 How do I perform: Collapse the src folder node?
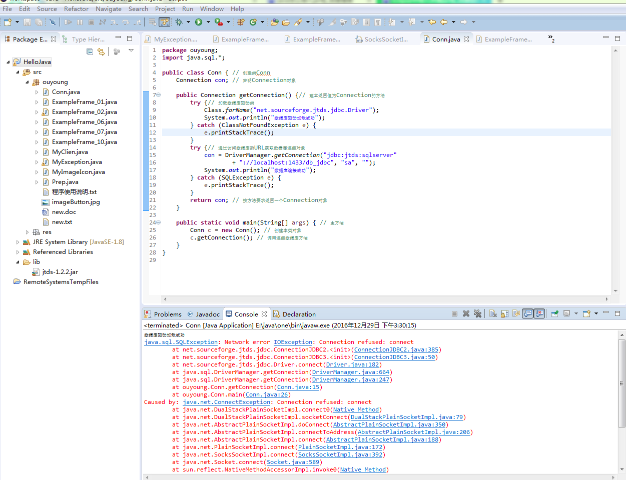tap(18, 72)
